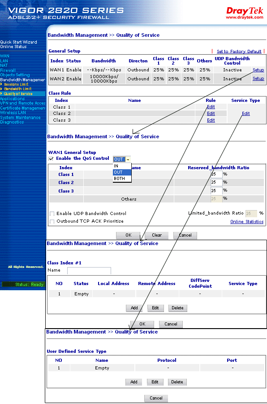Click Others reserved bandwidth ratio field

coord(216,199)
